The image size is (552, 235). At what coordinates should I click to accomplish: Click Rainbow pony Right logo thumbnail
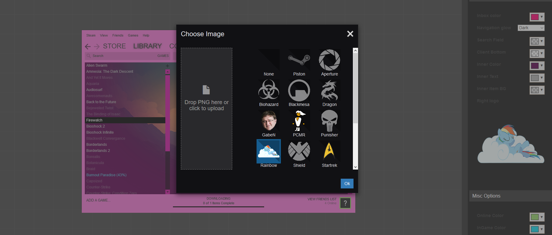[x=511, y=144]
